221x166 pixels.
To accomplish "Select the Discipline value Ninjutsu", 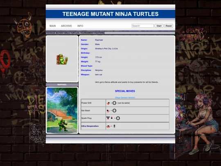I will [99, 70].
